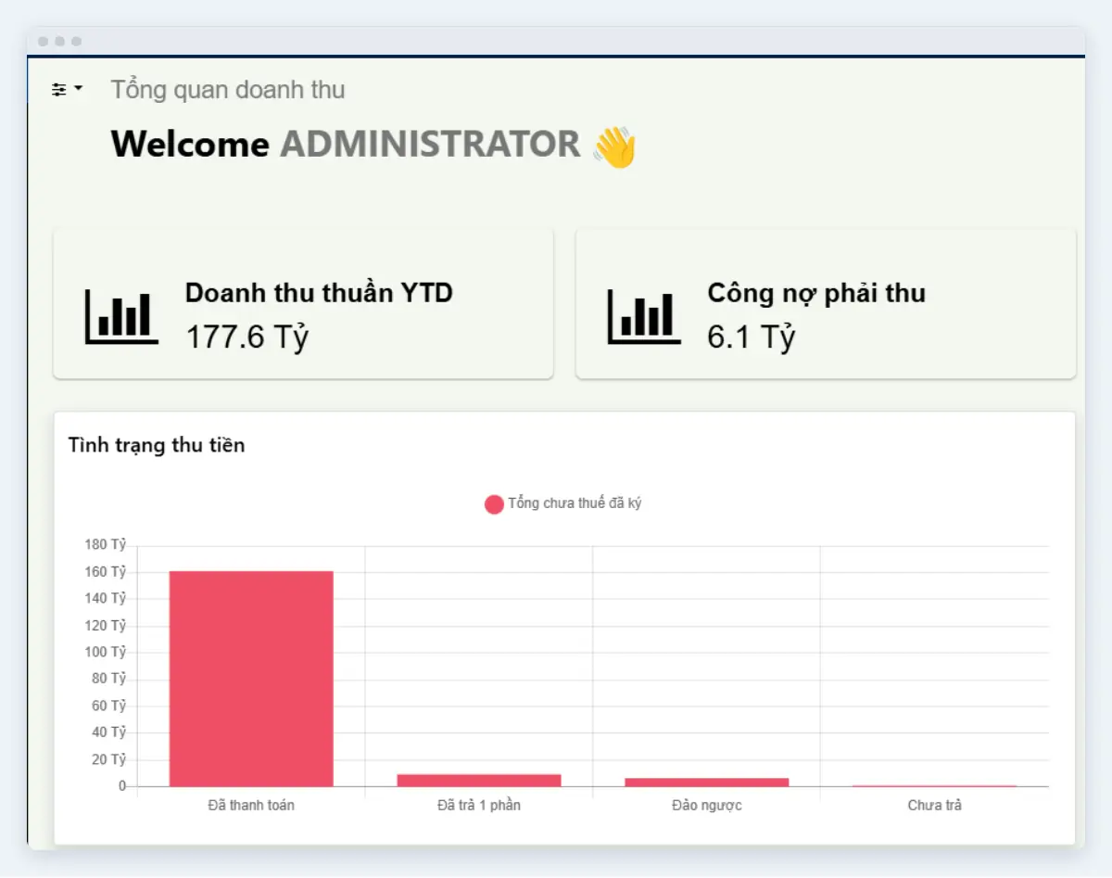
Task: Click the 'Tổng quan doanh thu' page title
Action: (x=228, y=90)
